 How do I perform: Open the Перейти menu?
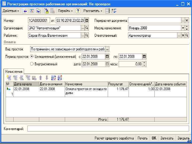tap(65, 11)
